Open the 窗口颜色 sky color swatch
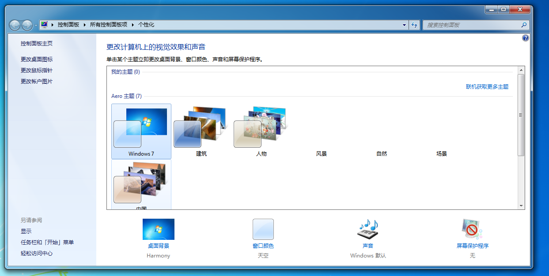 [x=263, y=229]
